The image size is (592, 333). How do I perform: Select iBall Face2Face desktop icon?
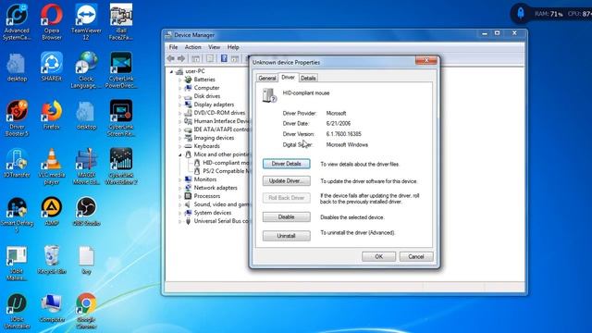pyautogui.click(x=121, y=22)
